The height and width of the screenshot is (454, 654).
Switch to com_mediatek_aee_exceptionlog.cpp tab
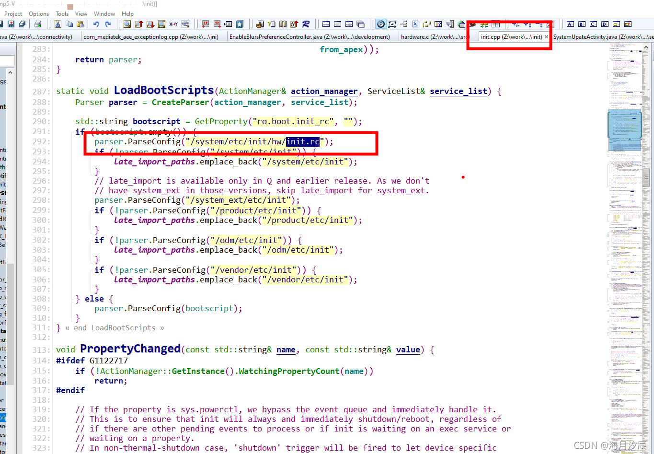pyautogui.click(x=151, y=37)
